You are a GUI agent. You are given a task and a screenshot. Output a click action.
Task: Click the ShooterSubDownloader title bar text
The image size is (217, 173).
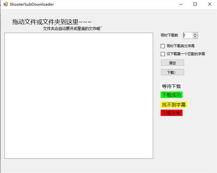pos(31,4)
